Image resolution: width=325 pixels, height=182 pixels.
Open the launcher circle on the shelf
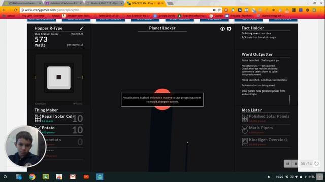coord(5,177)
